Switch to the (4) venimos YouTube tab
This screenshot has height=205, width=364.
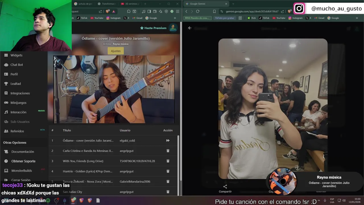tap(130, 4)
